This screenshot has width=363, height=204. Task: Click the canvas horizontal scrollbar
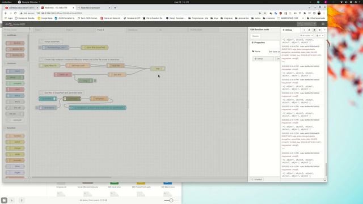(71, 177)
